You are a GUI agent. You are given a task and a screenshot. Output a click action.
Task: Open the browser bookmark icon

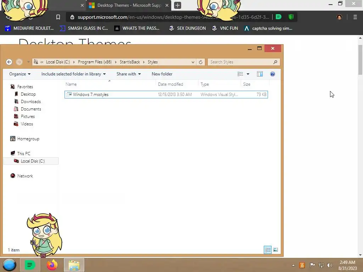58,17
